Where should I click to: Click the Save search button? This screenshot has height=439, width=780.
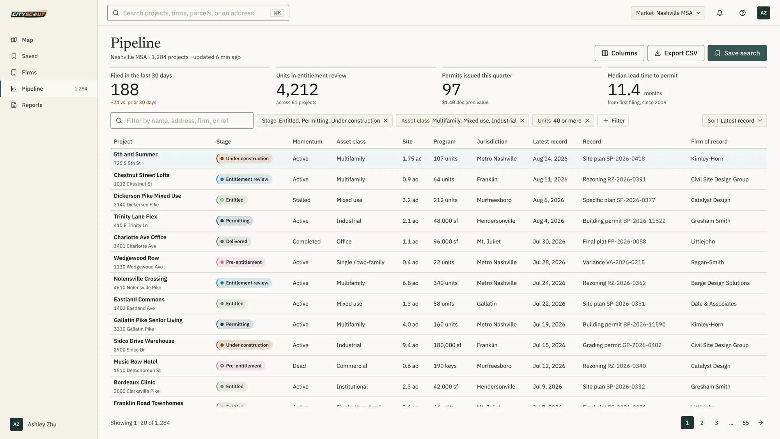pyautogui.click(x=737, y=53)
